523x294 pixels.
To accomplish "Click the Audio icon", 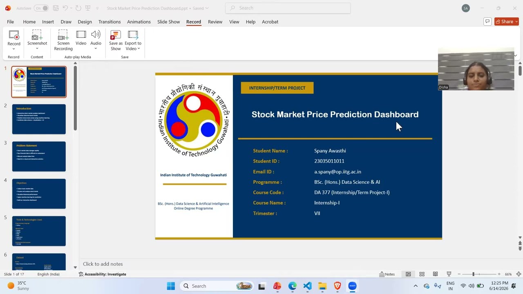I will click(96, 35).
